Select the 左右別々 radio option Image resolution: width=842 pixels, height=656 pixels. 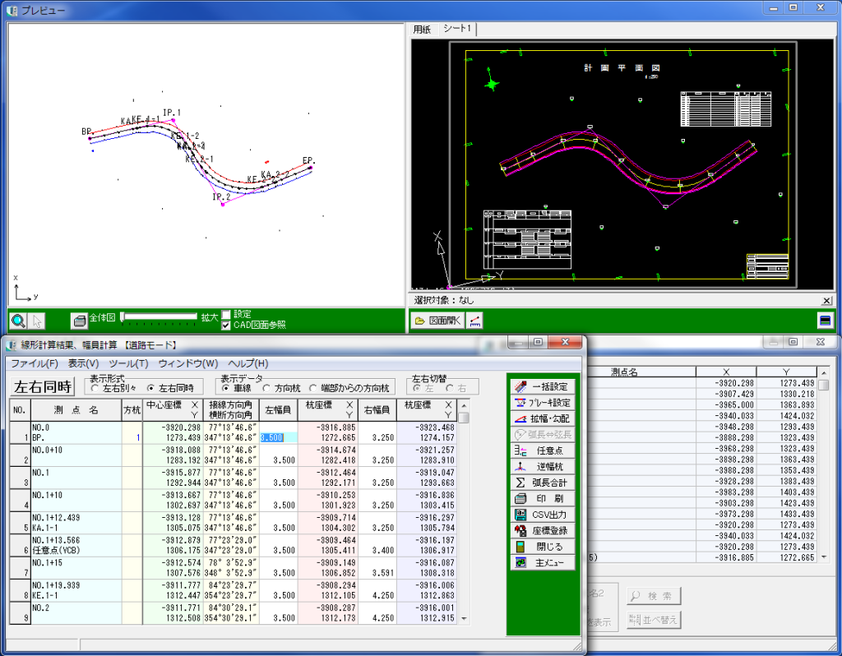[95, 388]
